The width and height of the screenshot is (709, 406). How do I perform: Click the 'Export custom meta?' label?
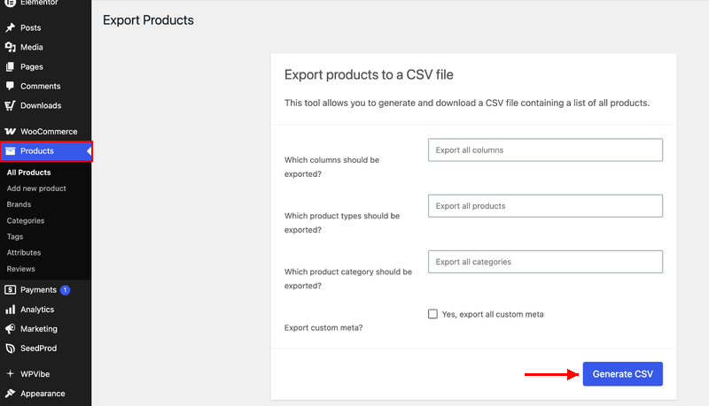click(323, 327)
